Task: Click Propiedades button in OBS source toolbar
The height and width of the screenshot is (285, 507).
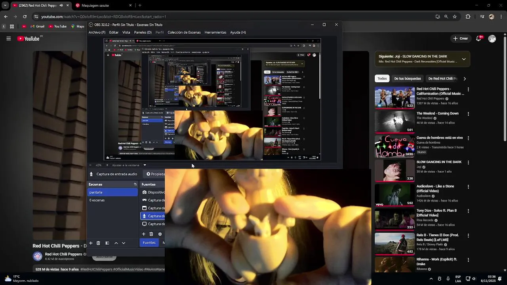Action: pyautogui.click(x=155, y=174)
